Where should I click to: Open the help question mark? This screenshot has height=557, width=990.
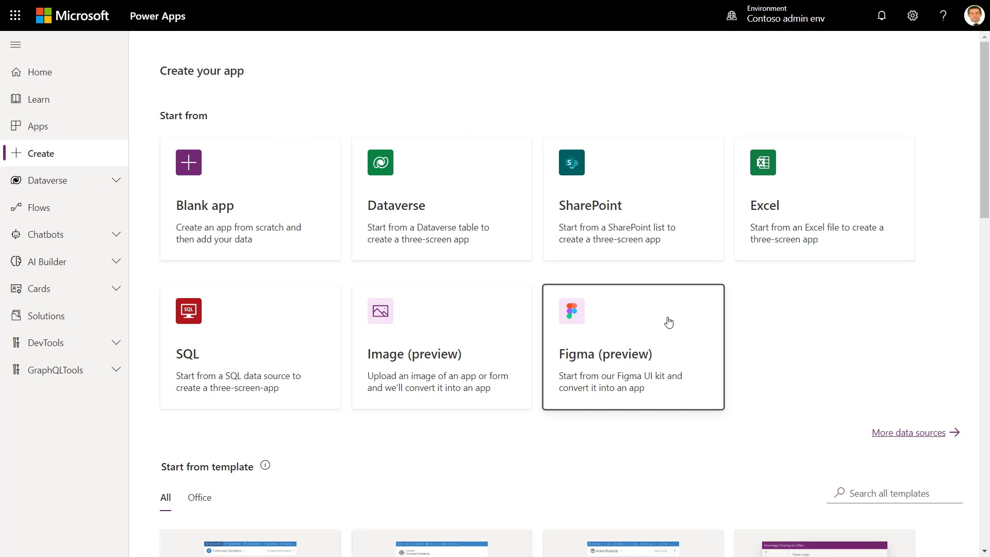click(943, 15)
